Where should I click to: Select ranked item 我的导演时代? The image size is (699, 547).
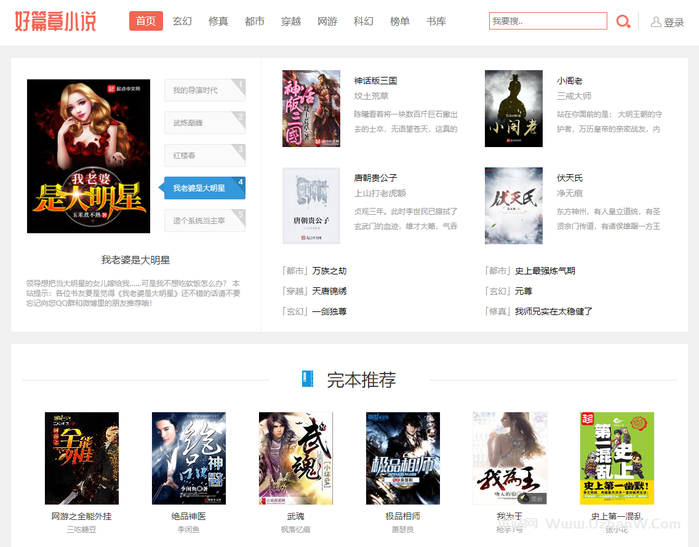(205, 90)
